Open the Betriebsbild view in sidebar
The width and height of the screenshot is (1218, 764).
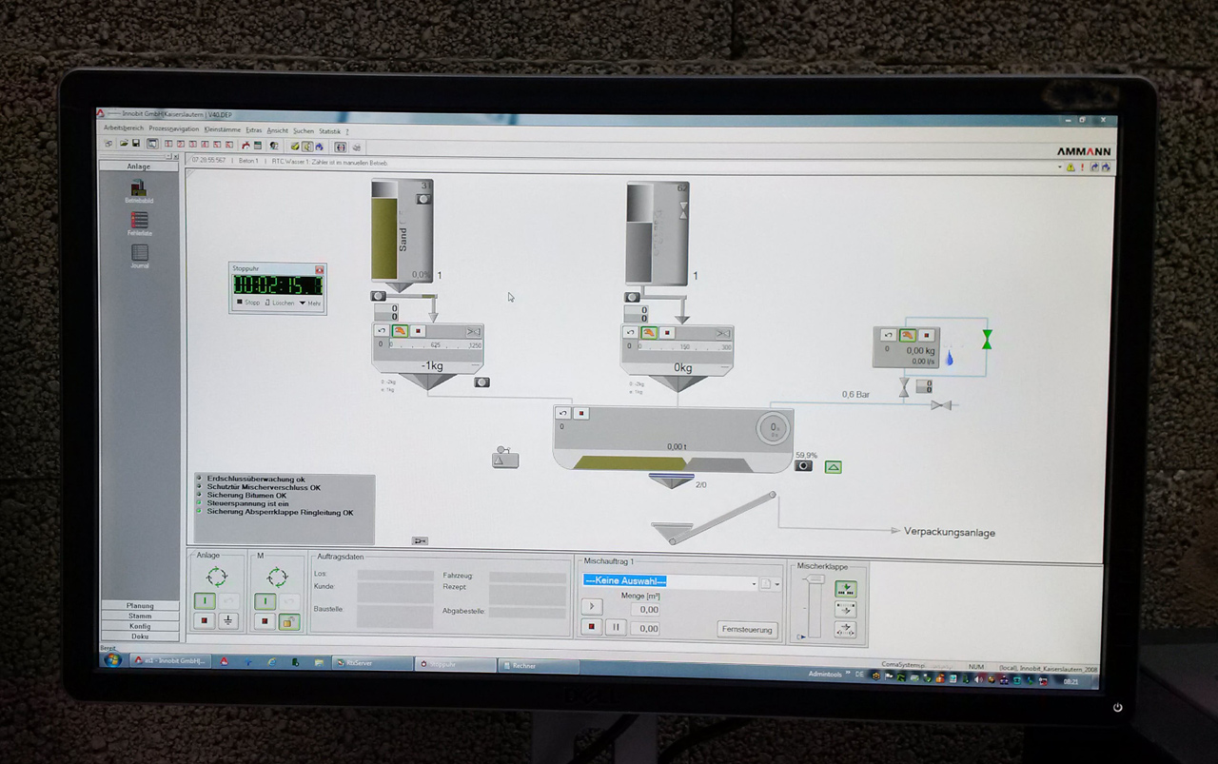[139, 191]
